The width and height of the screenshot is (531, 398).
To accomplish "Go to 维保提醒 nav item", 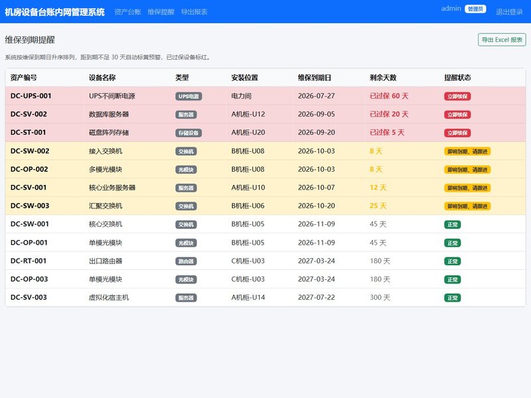I will (x=161, y=12).
